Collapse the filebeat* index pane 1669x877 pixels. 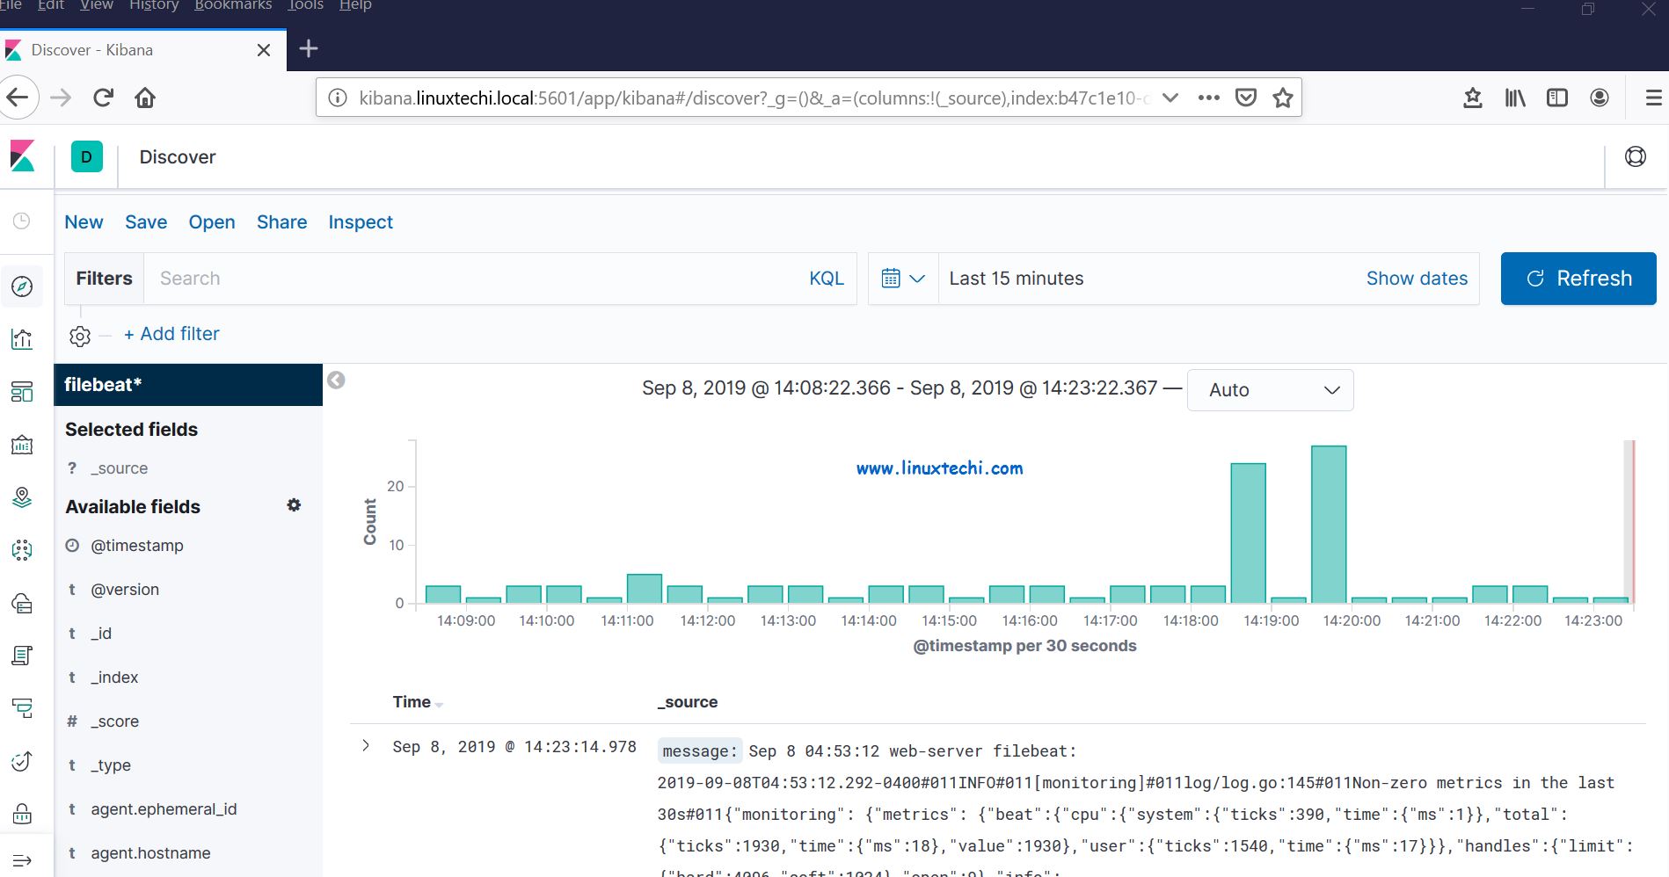click(335, 380)
